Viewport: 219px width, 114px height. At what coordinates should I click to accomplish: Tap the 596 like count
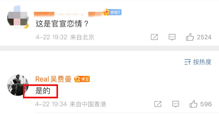pos(206,104)
